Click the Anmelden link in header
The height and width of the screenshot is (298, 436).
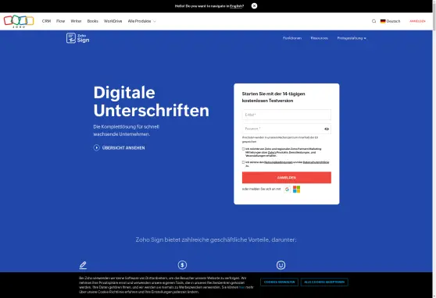pyautogui.click(x=417, y=21)
